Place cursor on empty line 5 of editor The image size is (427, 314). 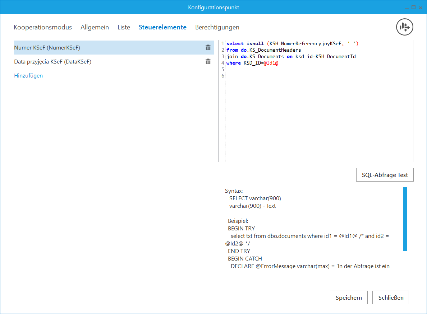tap(318, 69)
